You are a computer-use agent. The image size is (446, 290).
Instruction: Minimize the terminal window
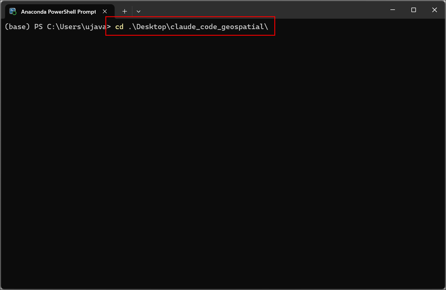pos(393,10)
